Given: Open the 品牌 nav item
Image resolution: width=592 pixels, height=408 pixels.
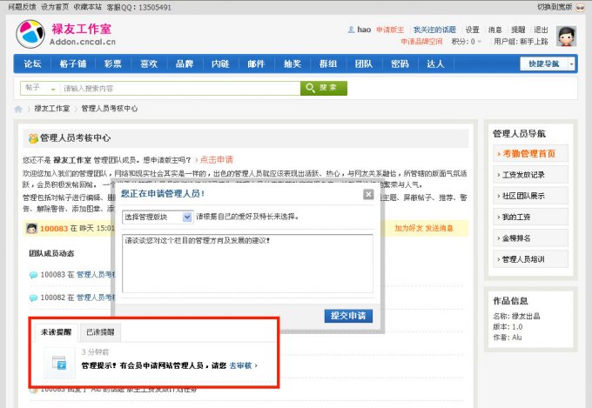Looking at the screenshot, I should tap(185, 64).
